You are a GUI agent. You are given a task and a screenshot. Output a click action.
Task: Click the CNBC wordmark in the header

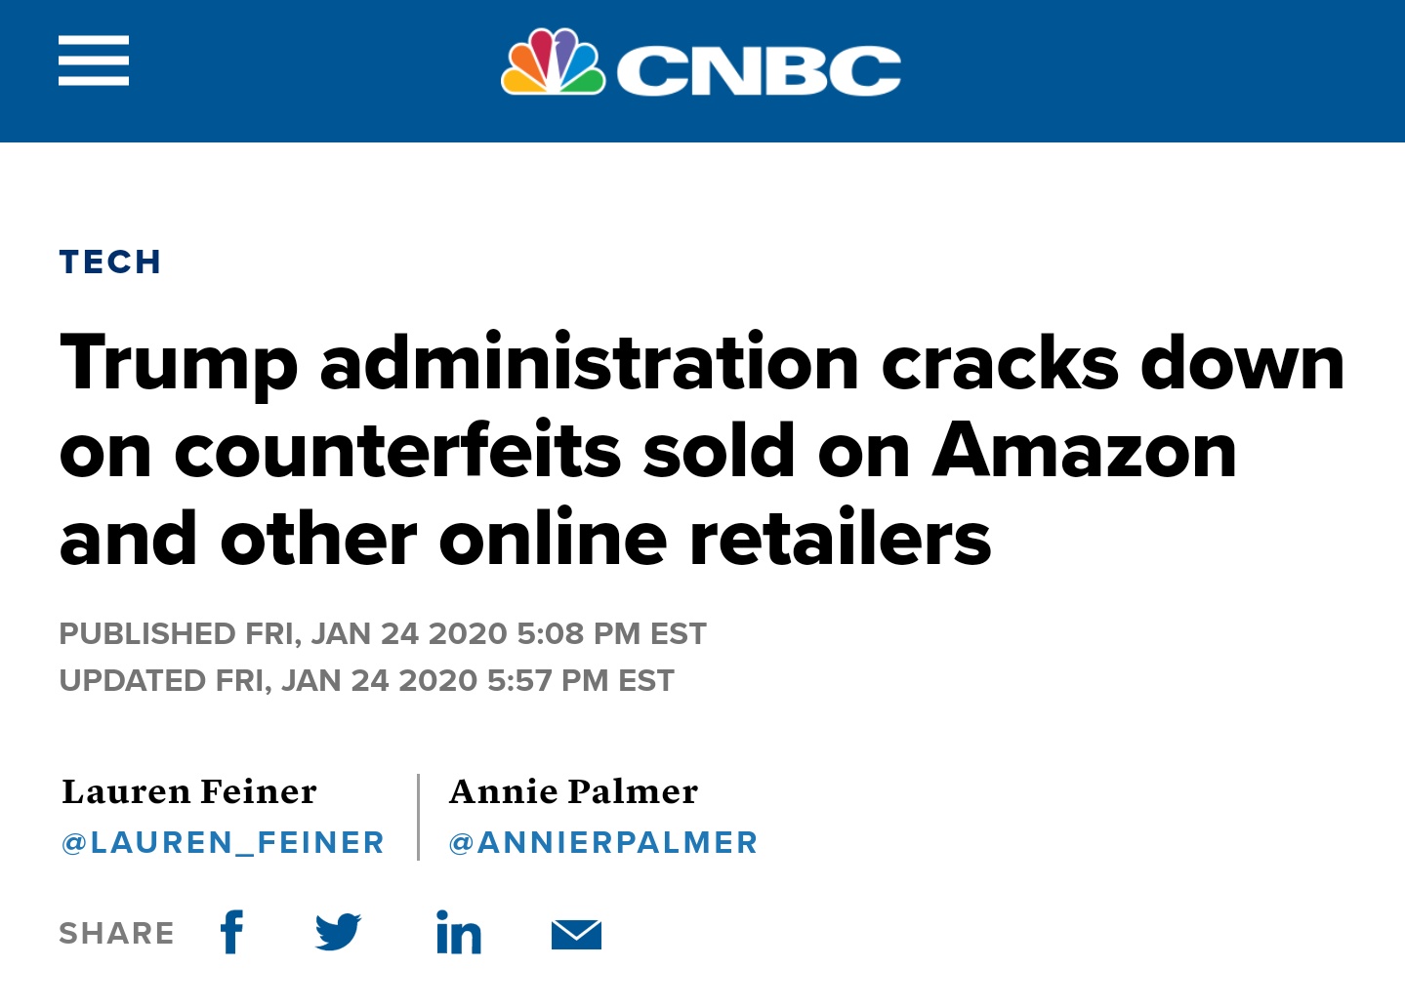759,70
